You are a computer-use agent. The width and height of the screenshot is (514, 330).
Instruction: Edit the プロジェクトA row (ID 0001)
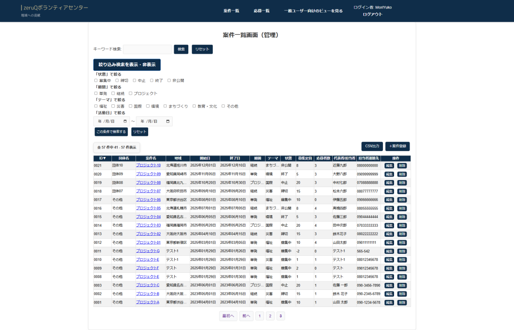[389, 302]
